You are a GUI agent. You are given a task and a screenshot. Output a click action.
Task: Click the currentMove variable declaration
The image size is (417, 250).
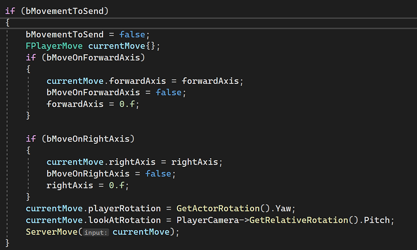click(x=117, y=46)
